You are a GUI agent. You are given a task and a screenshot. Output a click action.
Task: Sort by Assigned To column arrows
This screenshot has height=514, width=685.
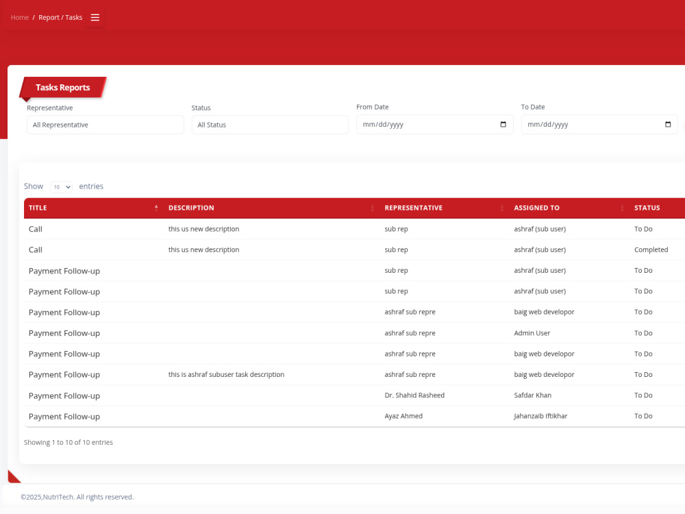(x=622, y=208)
